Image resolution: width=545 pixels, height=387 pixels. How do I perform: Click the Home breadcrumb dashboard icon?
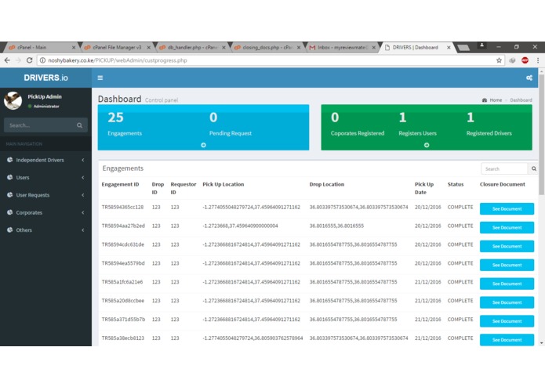485,100
